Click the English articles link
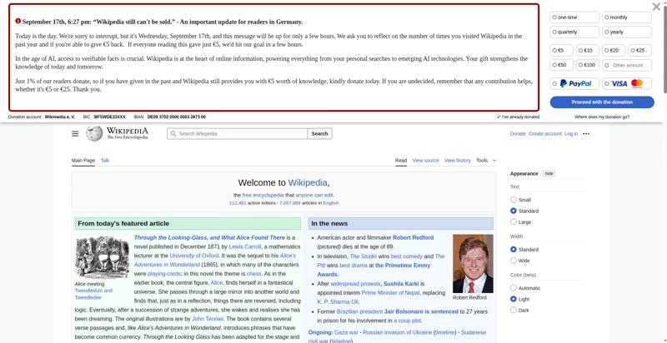This screenshot has width=667, height=343. (x=331, y=203)
